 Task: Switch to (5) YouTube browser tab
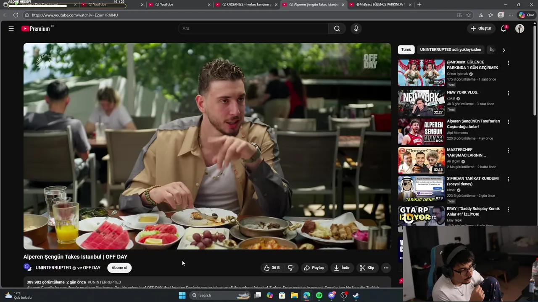pyautogui.click(x=177, y=5)
